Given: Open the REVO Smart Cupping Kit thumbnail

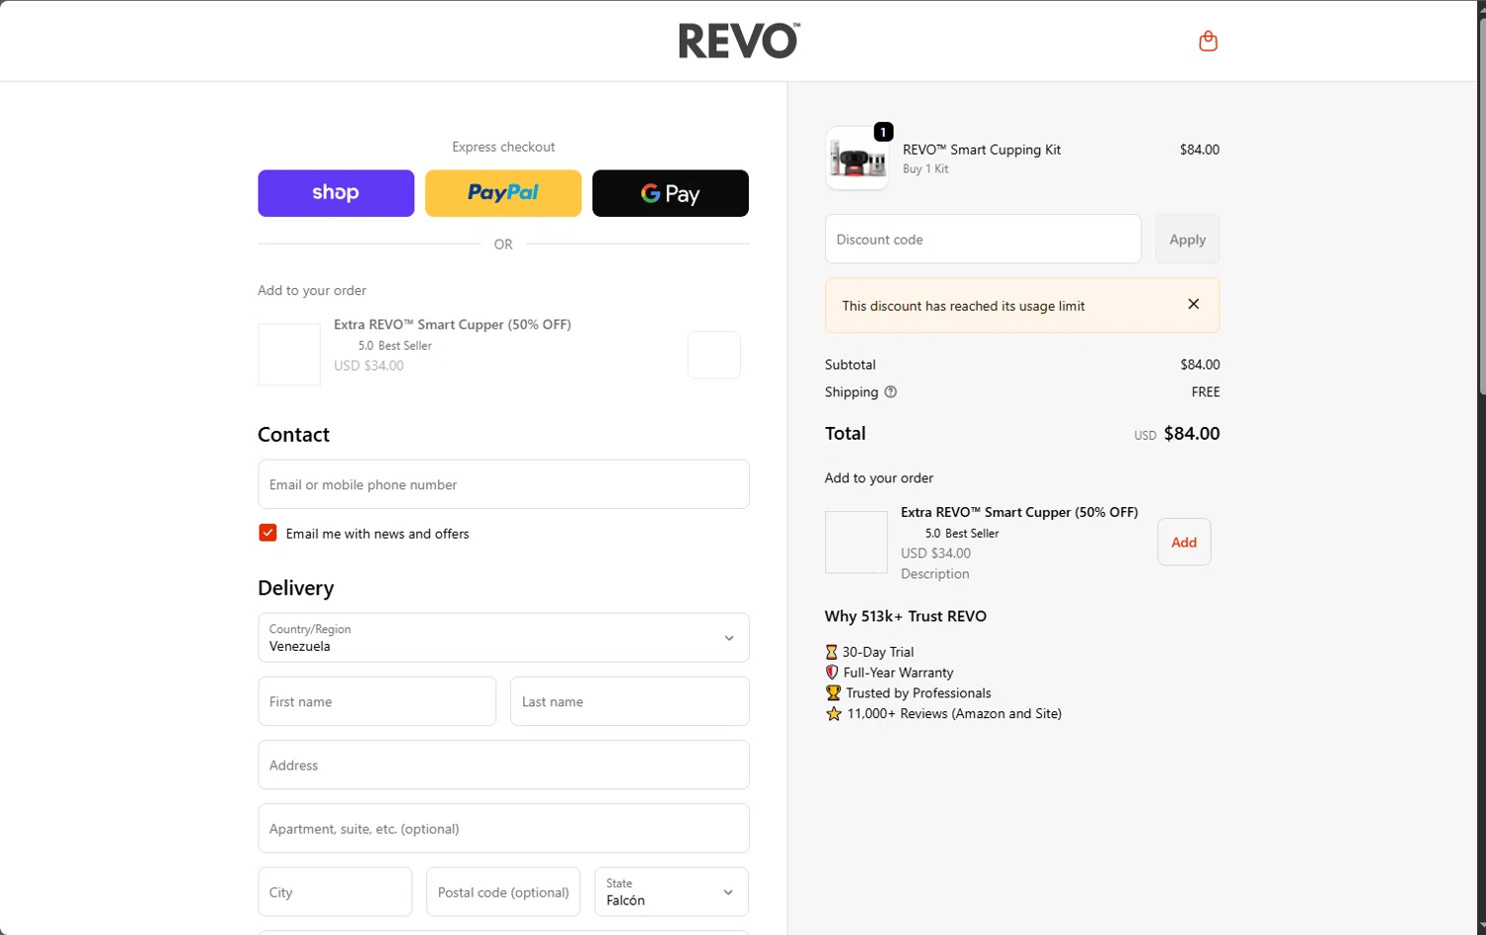Looking at the screenshot, I should pos(857,158).
